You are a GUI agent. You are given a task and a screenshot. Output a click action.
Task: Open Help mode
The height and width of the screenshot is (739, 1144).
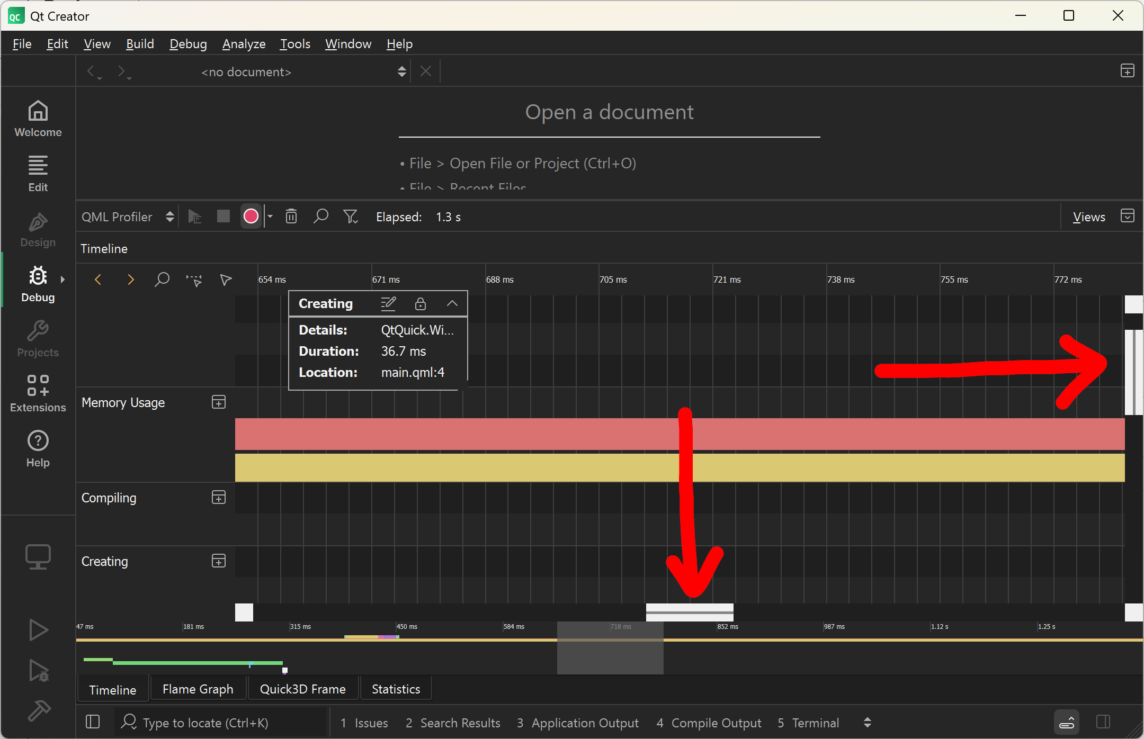(x=38, y=449)
